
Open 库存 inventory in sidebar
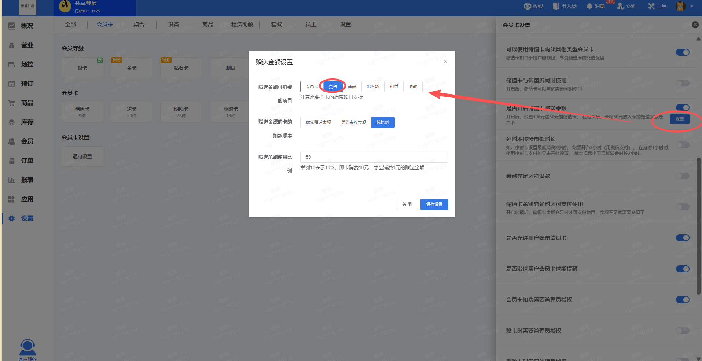click(27, 122)
